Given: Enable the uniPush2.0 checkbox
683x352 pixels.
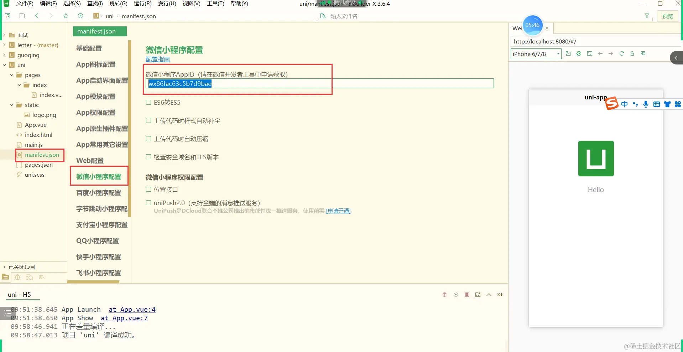Looking at the screenshot, I should coord(148,203).
